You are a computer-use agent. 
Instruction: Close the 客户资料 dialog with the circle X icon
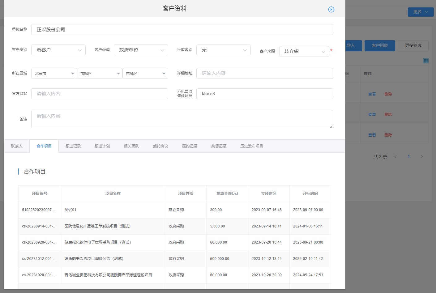[331, 10]
